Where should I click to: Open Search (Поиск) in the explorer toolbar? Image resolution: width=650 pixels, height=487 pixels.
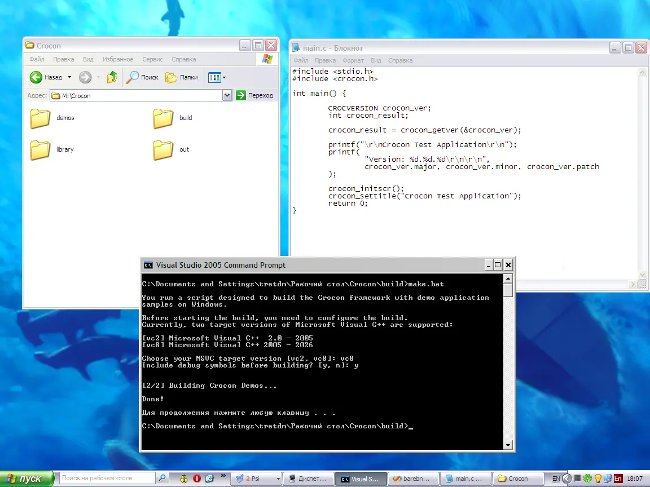click(142, 77)
